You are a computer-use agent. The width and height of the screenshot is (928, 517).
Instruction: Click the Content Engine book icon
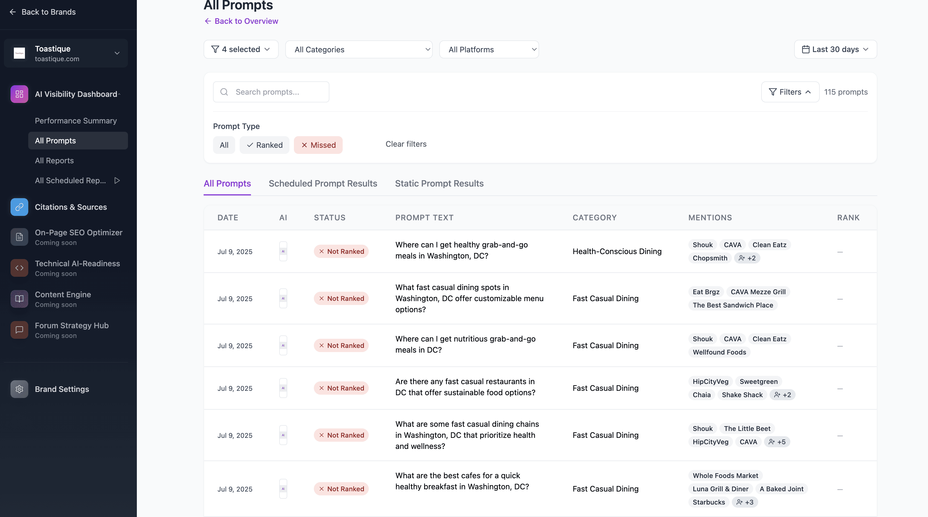point(19,299)
